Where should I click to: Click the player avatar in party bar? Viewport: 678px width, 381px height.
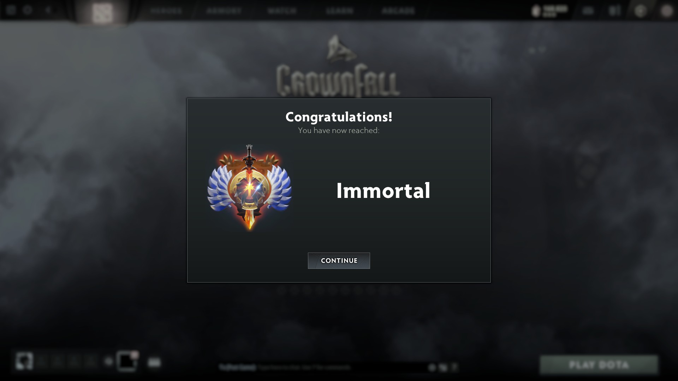(x=24, y=361)
